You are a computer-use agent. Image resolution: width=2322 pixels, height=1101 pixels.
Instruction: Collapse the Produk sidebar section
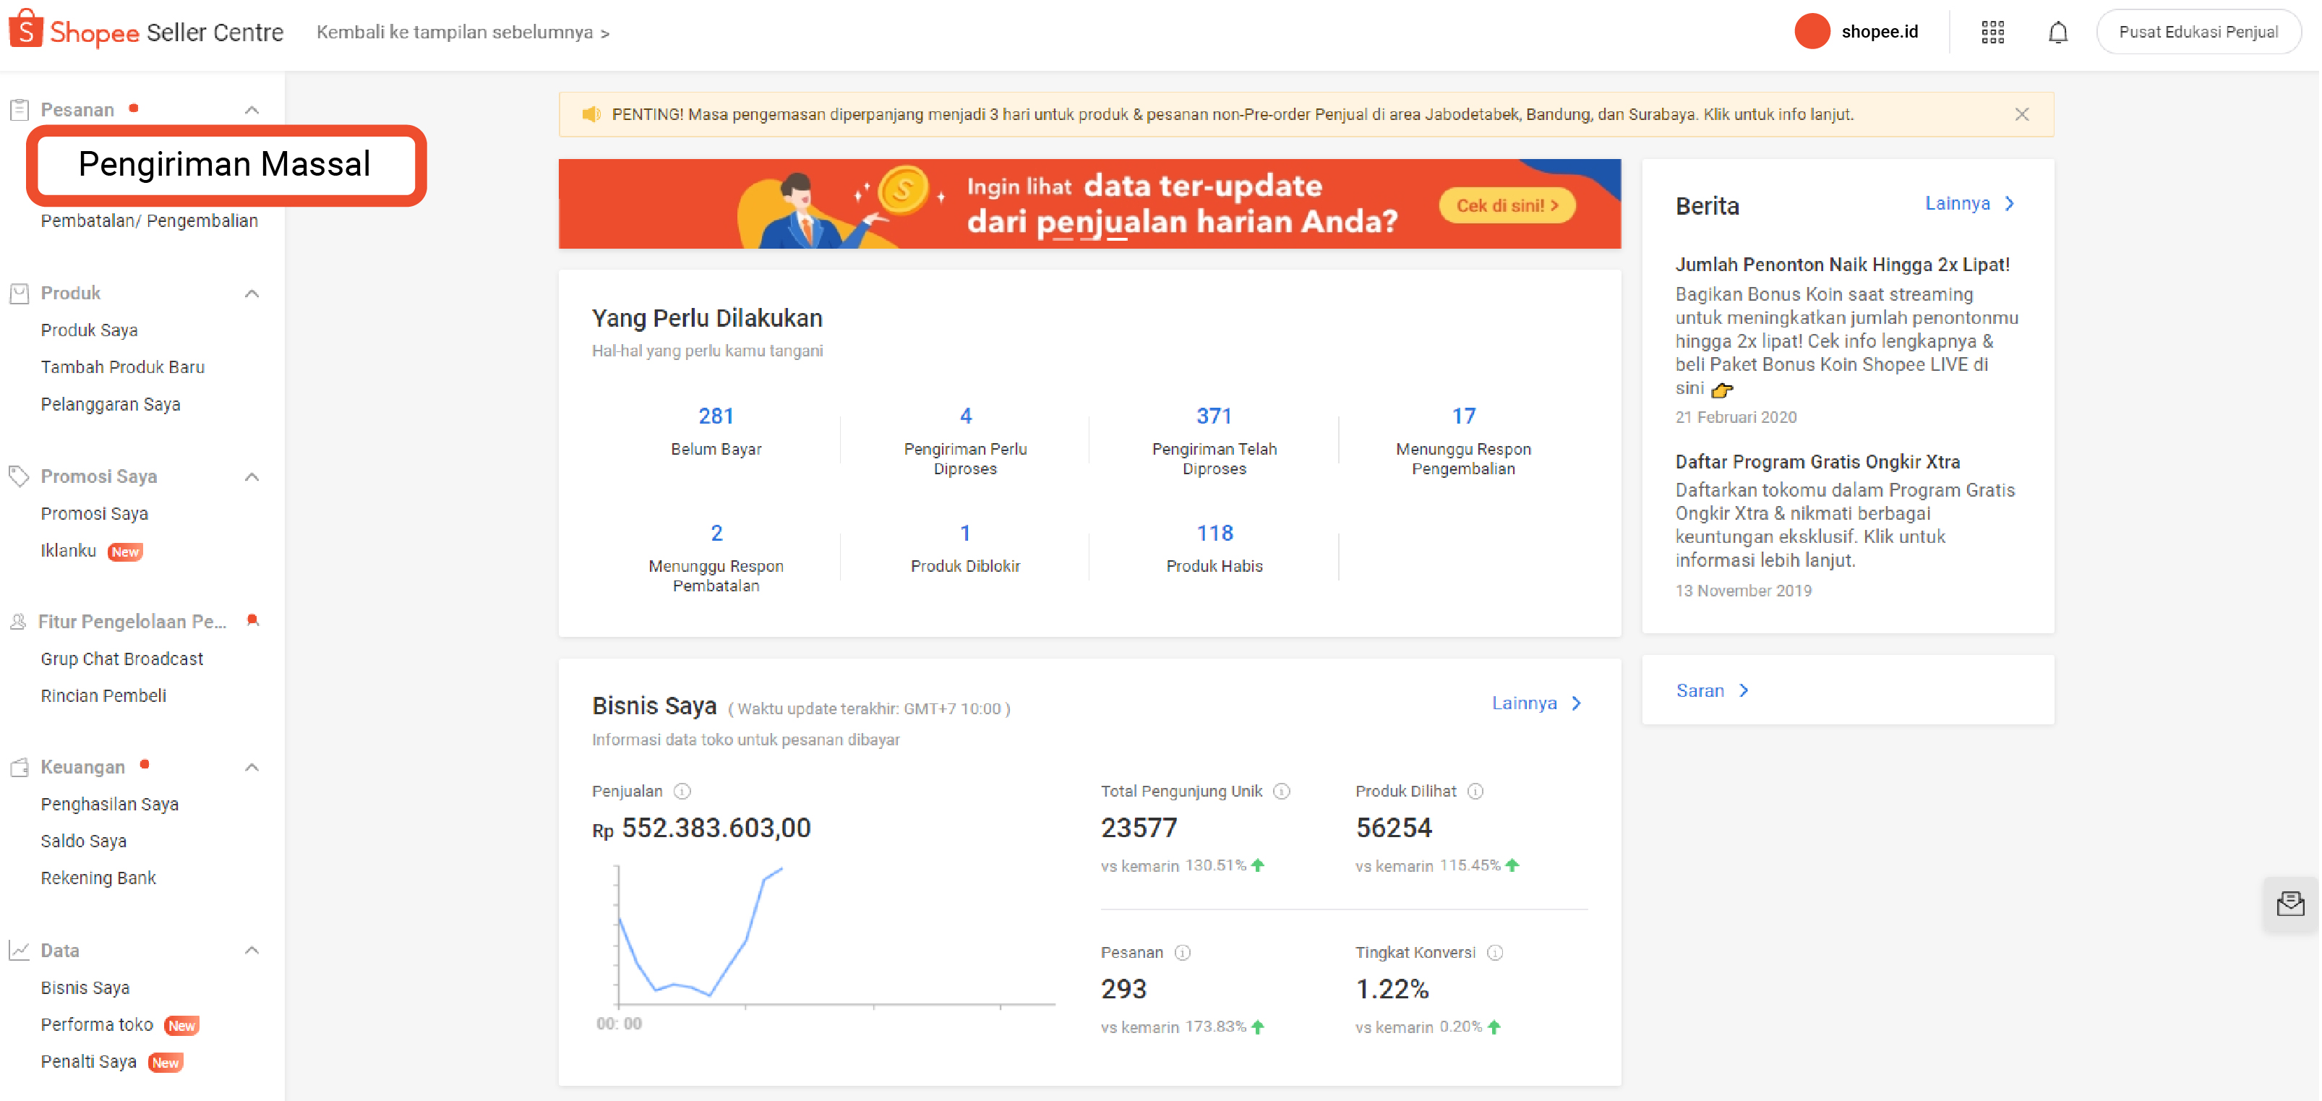pos(252,293)
